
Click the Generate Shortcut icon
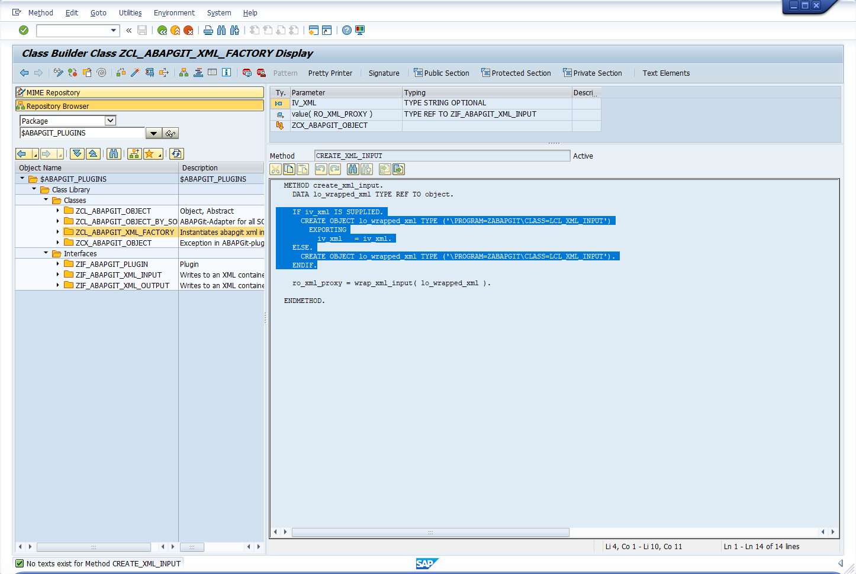[x=327, y=30]
